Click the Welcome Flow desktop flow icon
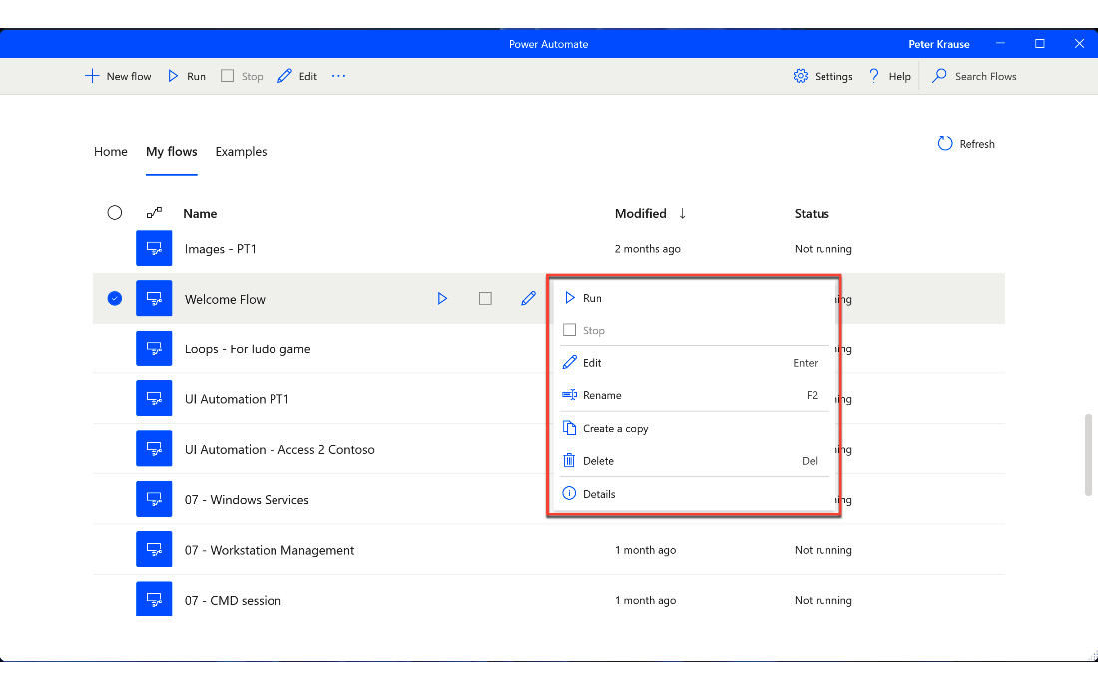 (x=154, y=298)
